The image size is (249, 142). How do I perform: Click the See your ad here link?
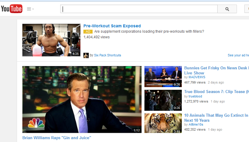[238, 55]
